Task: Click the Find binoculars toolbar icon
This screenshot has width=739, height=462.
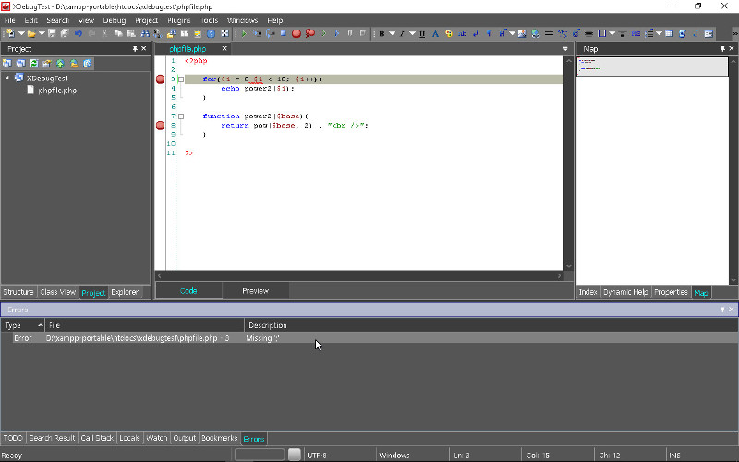Action: 145,33
